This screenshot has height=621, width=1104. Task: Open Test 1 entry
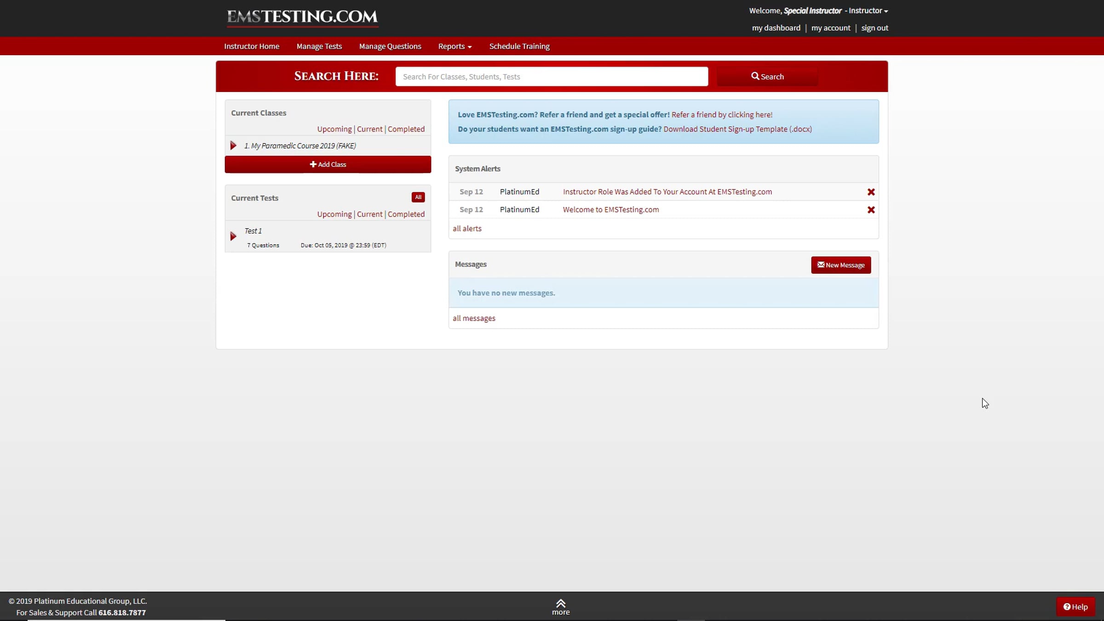pos(253,231)
